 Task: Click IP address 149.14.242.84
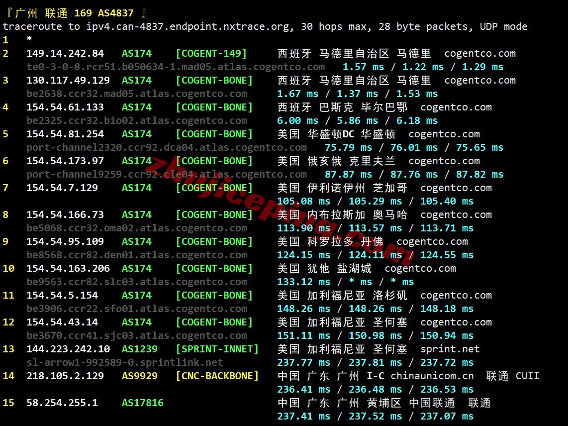click(x=65, y=54)
